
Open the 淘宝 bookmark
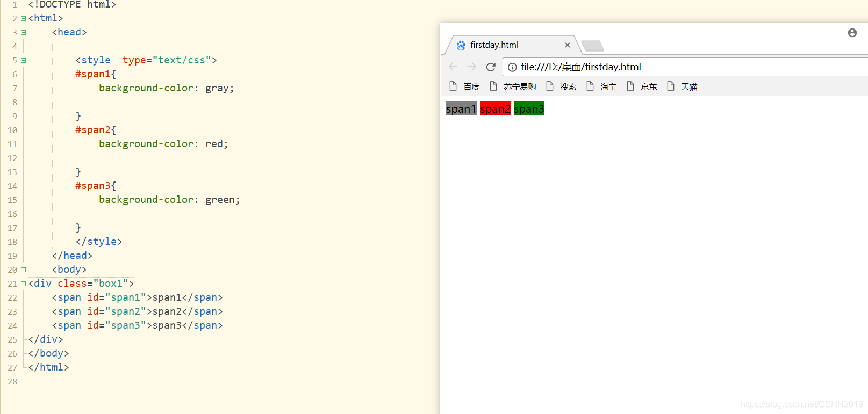(x=601, y=86)
